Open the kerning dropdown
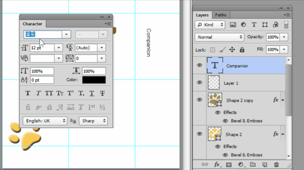The width and height of the screenshot is (304, 170). 59,58
